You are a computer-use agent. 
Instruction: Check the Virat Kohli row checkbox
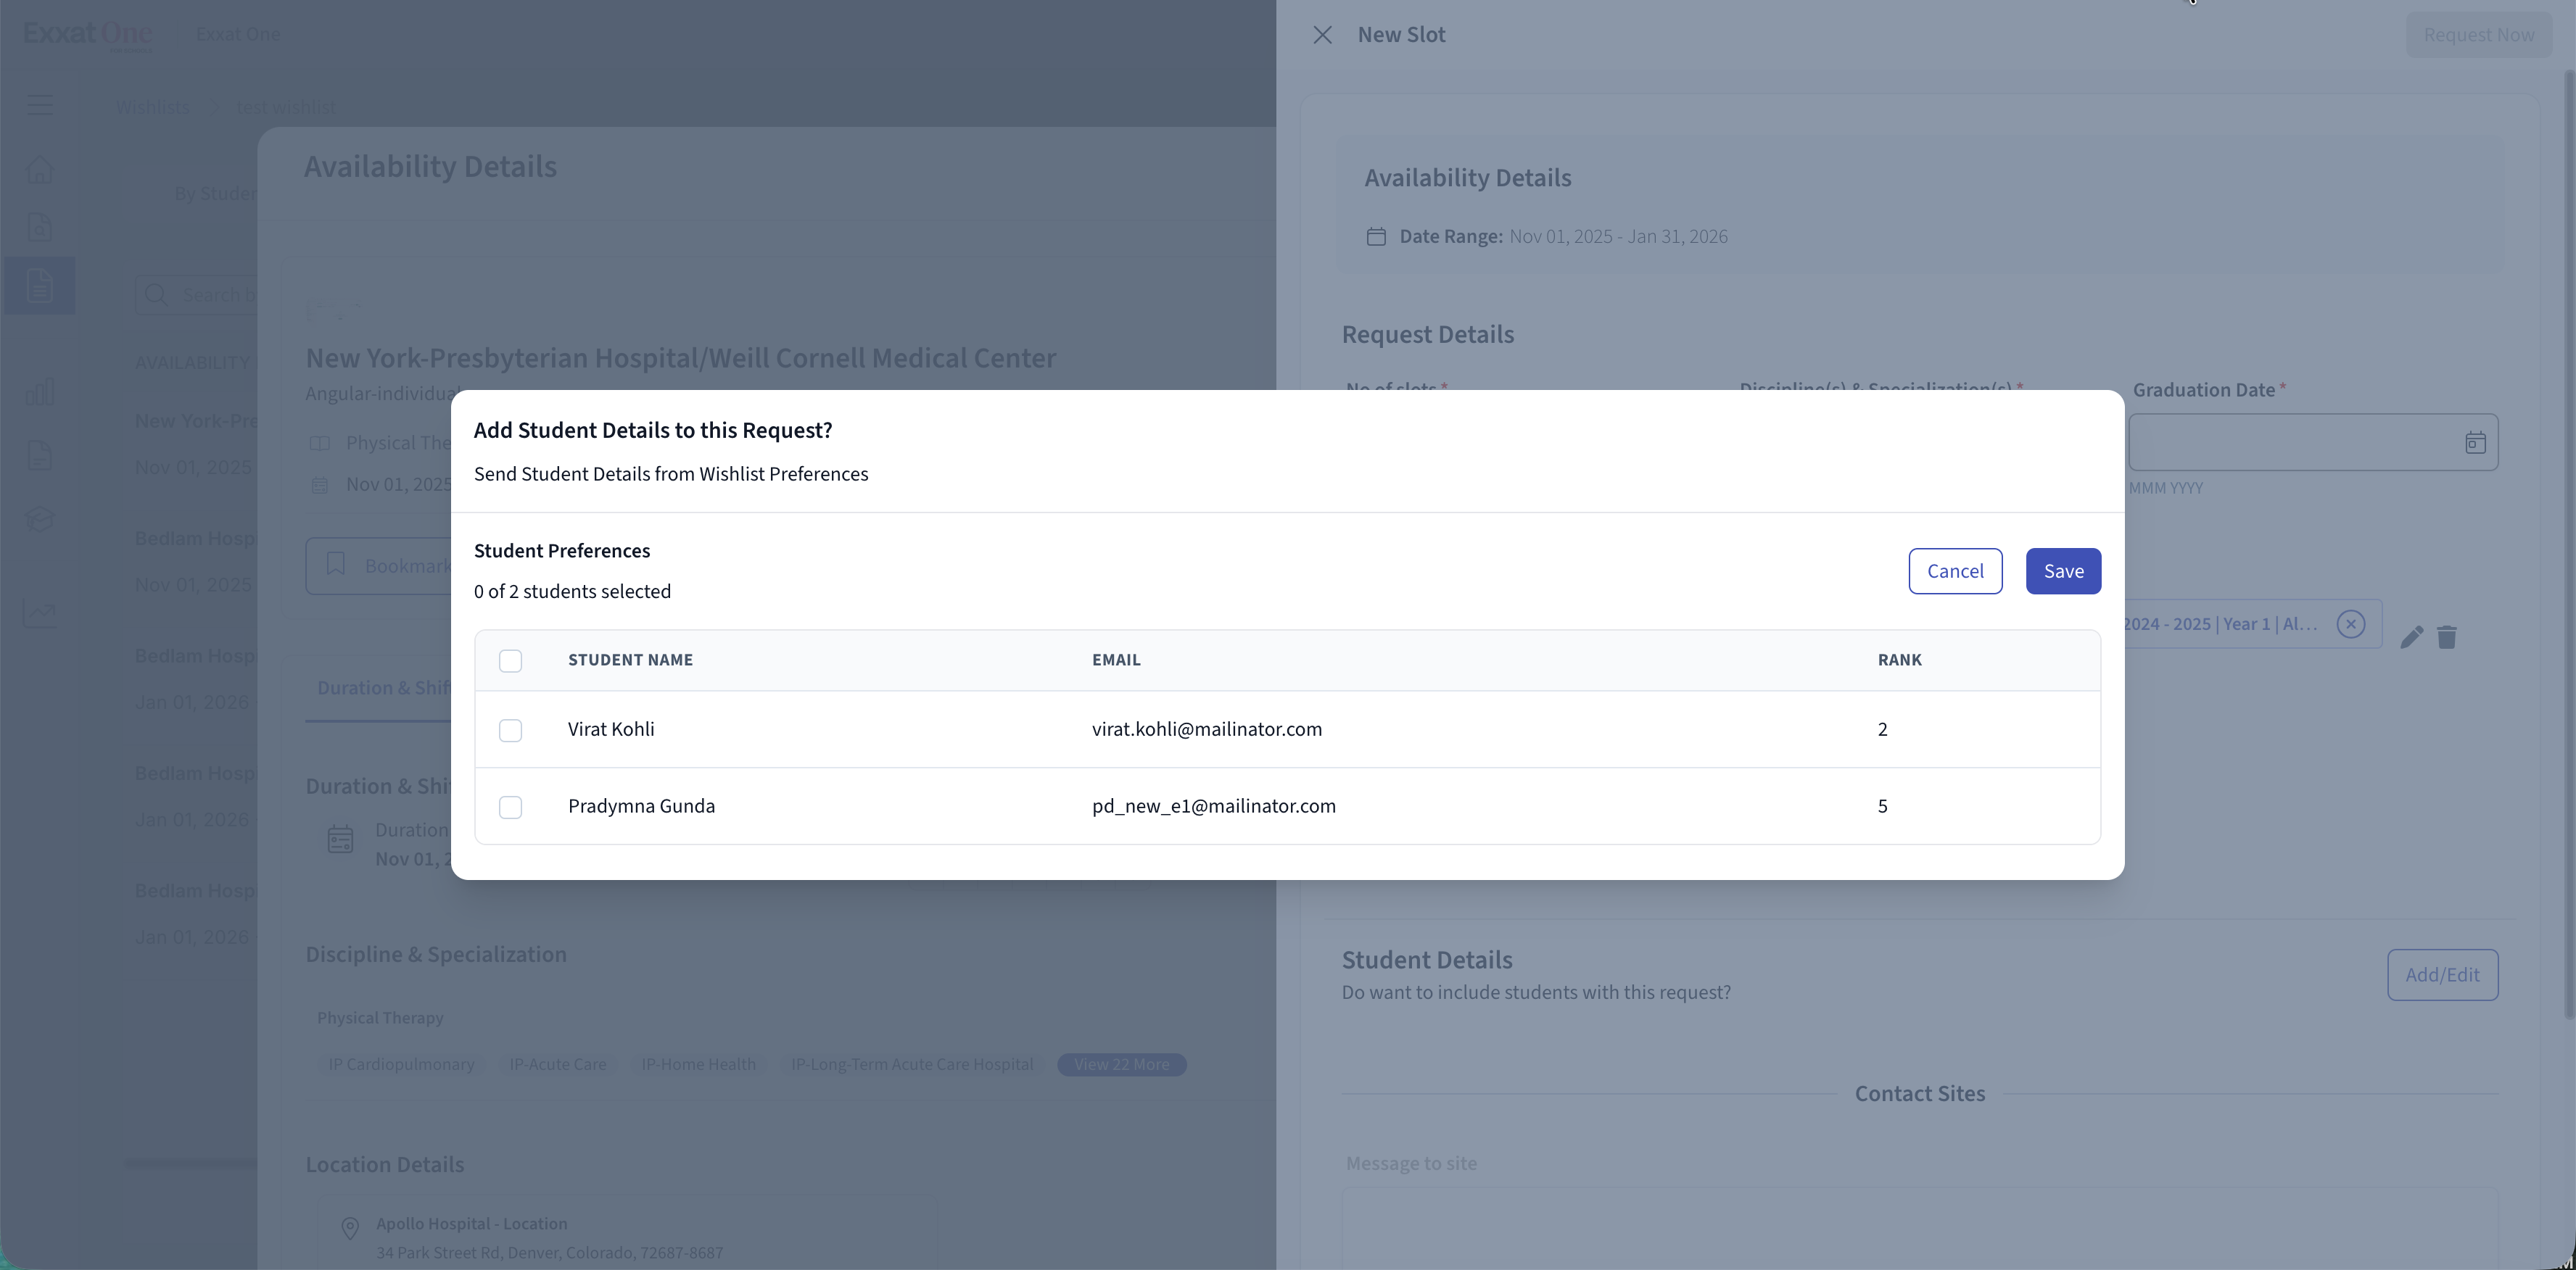510,731
